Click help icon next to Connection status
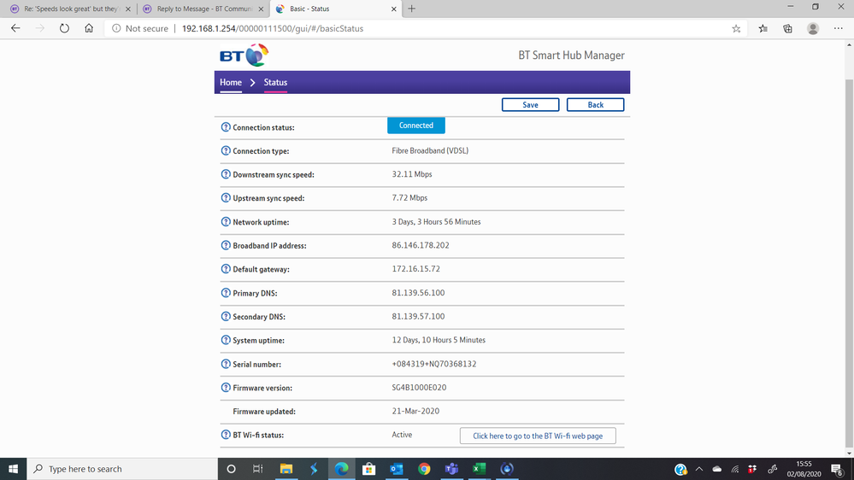854x480 pixels. coord(226,127)
